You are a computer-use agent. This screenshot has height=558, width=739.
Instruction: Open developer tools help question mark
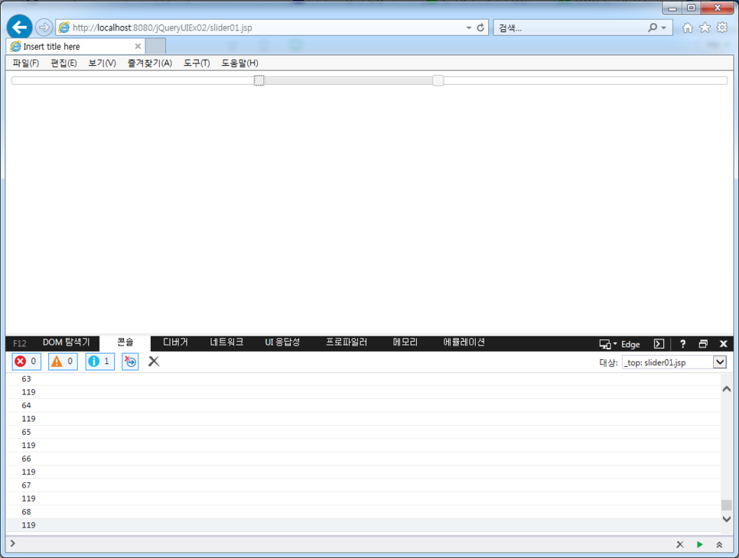click(x=682, y=344)
